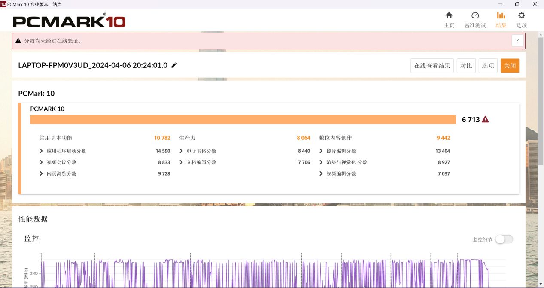
Task: Click the orange 关闭 button
Action: point(510,66)
